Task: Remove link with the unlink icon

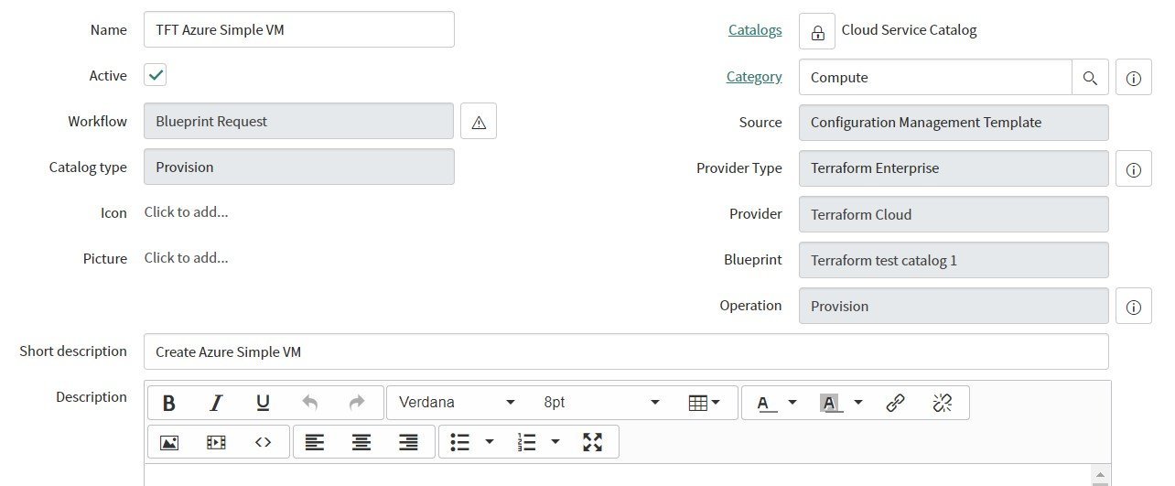Action: point(943,403)
